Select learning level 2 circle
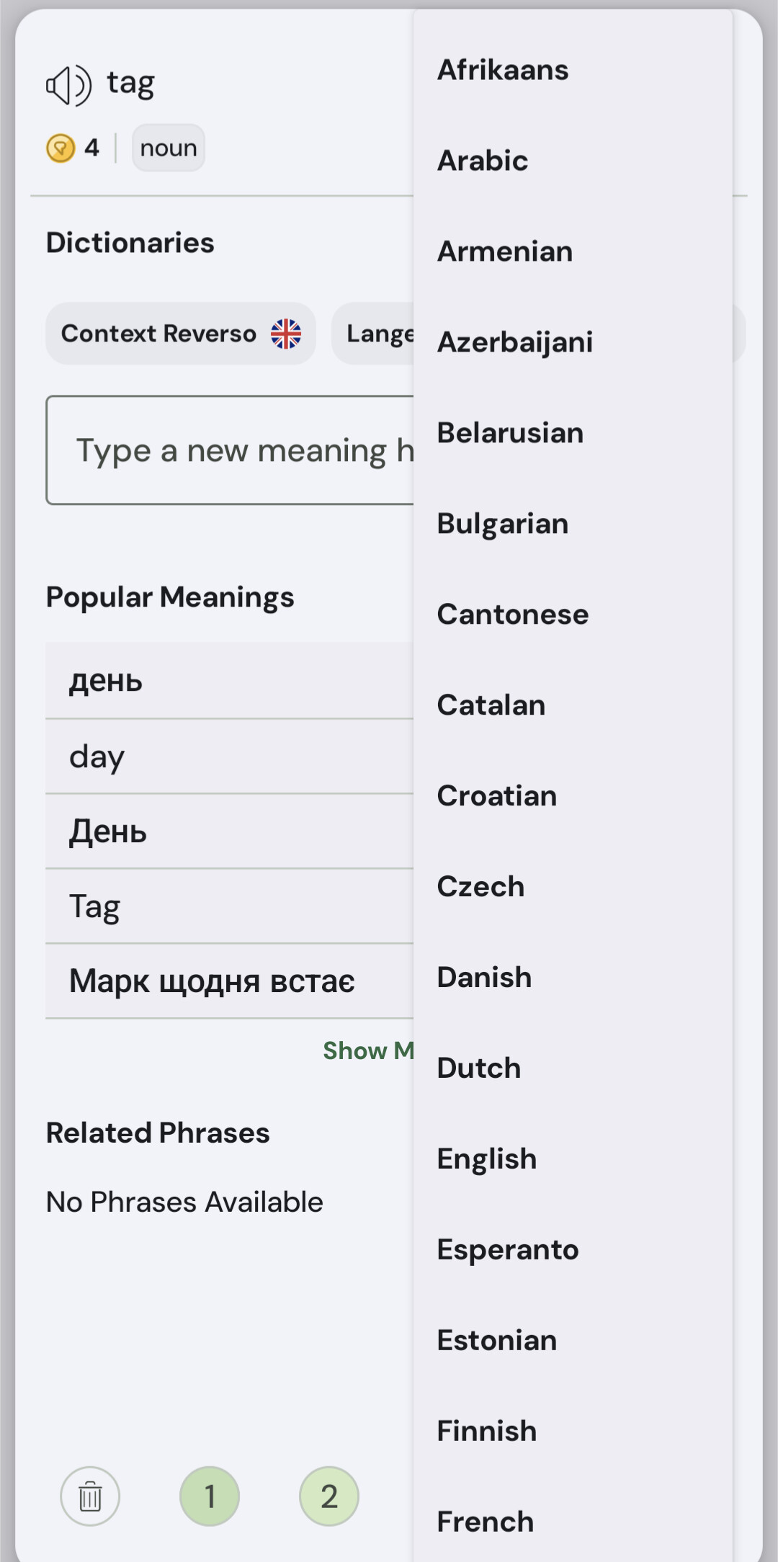This screenshot has width=778, height=1562. click(329, 1496)
